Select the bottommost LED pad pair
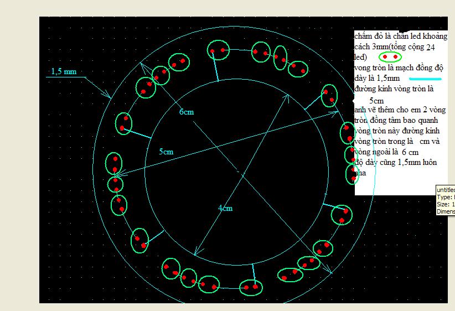Viewport: 455px width, 311px height. point(251,287)
